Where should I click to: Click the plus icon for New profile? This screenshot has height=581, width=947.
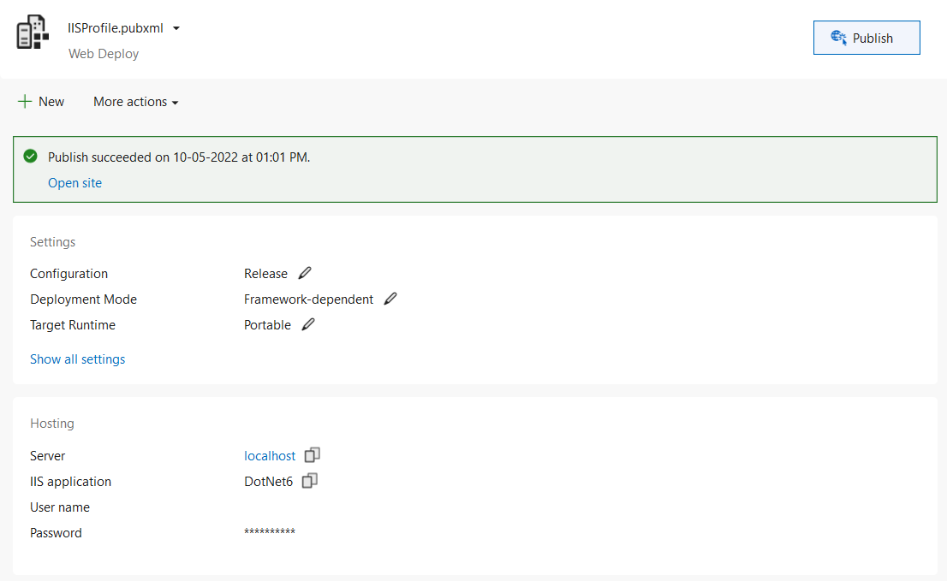click(25, 102)
